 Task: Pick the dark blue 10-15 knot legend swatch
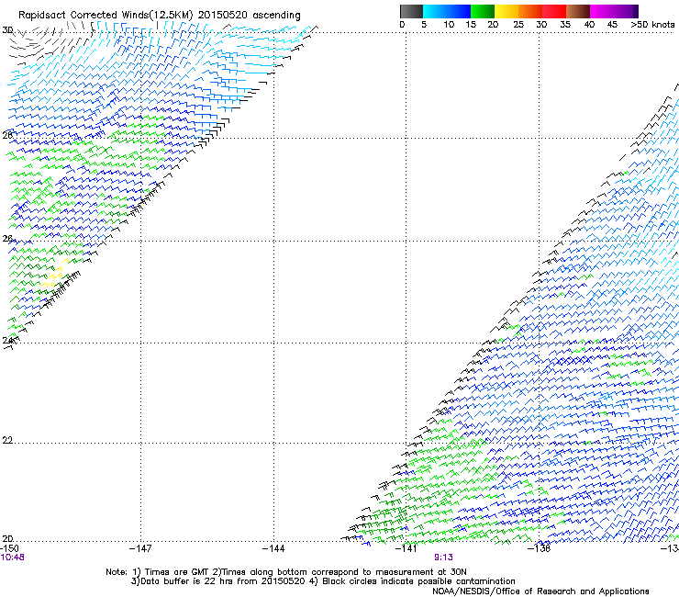click(459, 11)
